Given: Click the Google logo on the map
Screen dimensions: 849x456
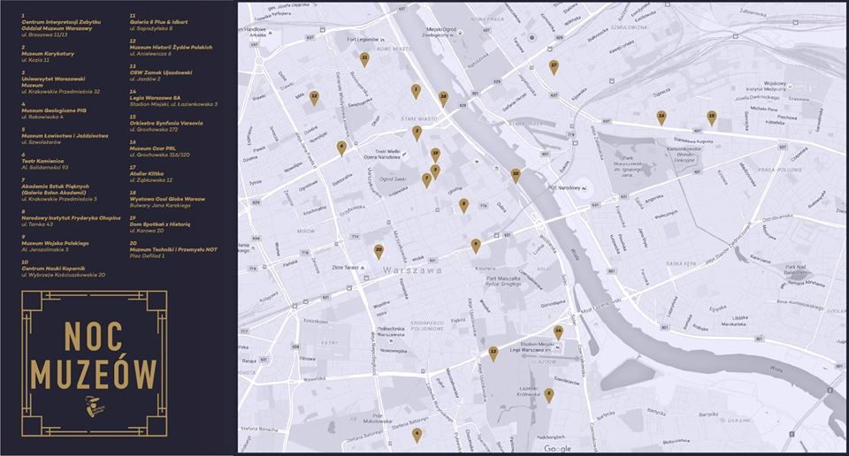Looking at the screenshot, I should [x=557, y=449].
